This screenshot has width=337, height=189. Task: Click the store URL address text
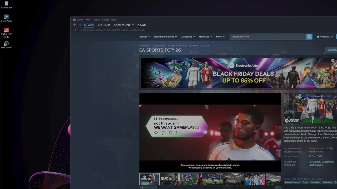[114, 30]
